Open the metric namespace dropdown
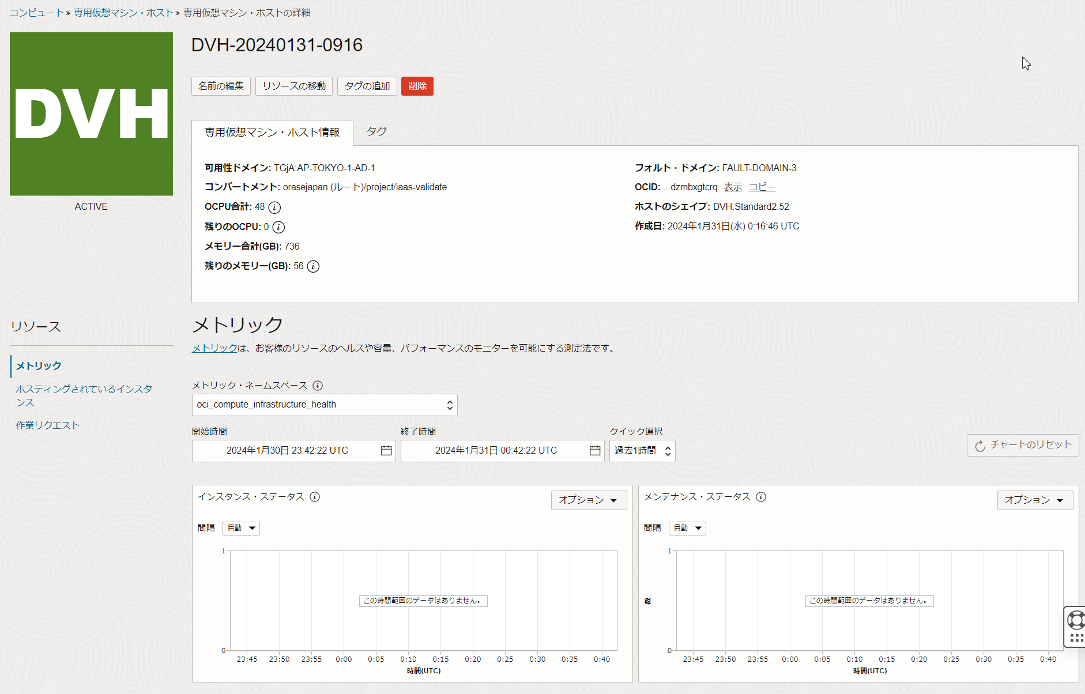The image size is (1085, 694). point(325,405)
